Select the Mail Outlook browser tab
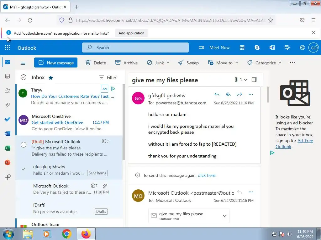The height and width of the screenshot is (240, 321). point(35,7)
